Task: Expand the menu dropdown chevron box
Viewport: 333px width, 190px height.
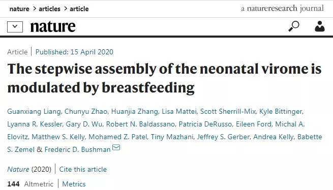Action: tap(15, 27)
